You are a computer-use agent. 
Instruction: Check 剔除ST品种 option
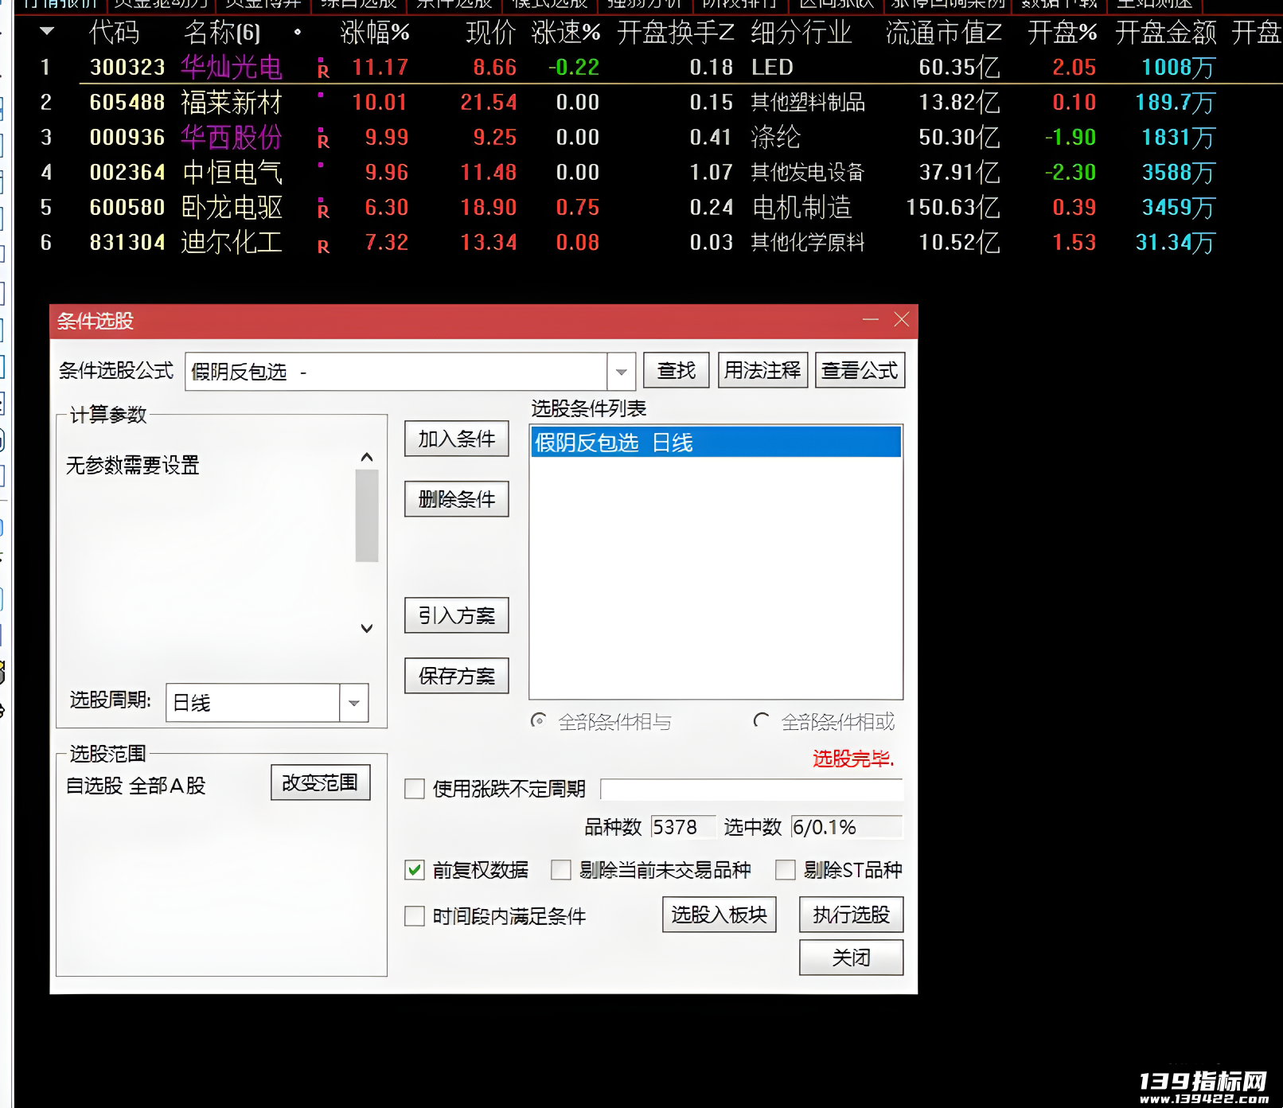coord(786,870)
